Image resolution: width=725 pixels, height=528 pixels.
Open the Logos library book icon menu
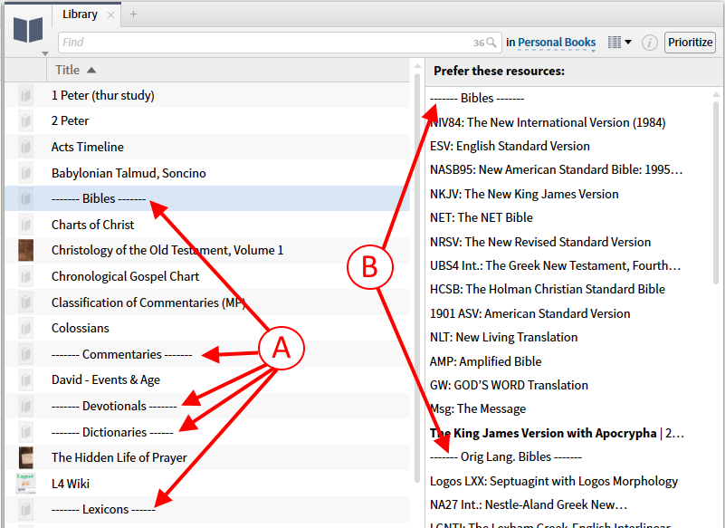click(x=28, y=30)
